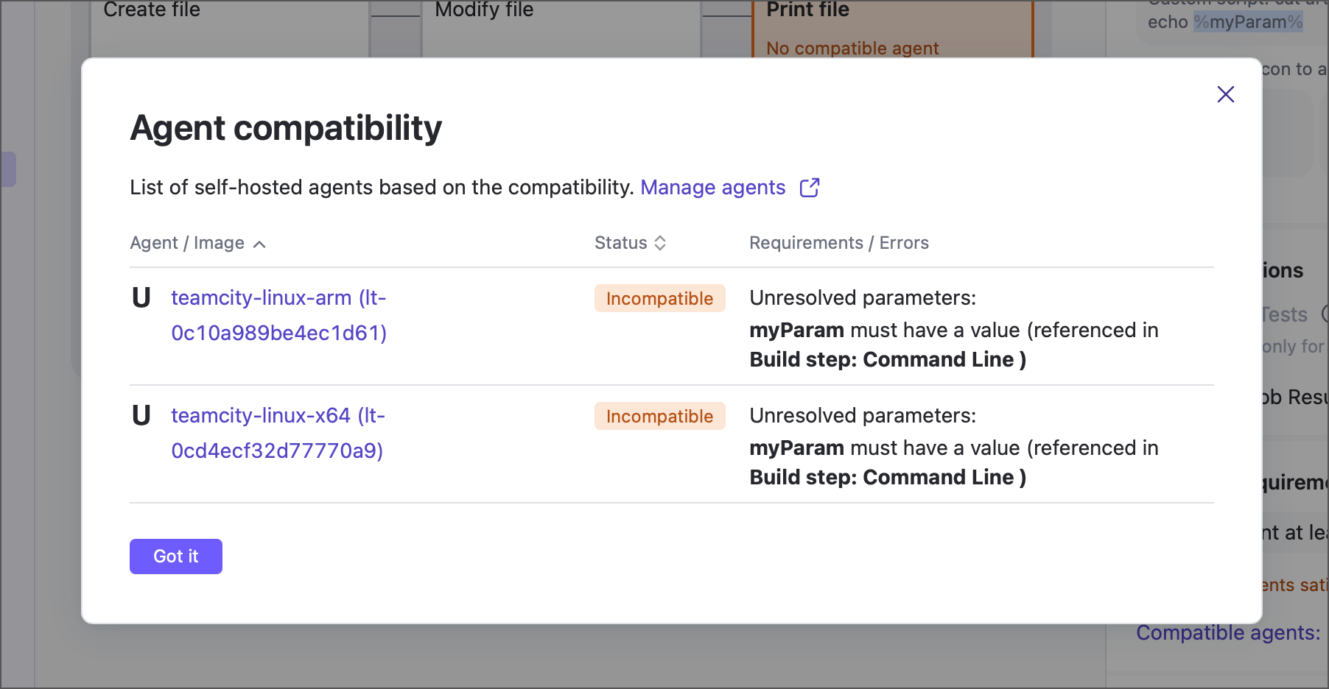The height and width of the screenshot is (689, 1329).
Task: Click the U image icon beside teamcity-linux-x64
Action: [141, 417]
